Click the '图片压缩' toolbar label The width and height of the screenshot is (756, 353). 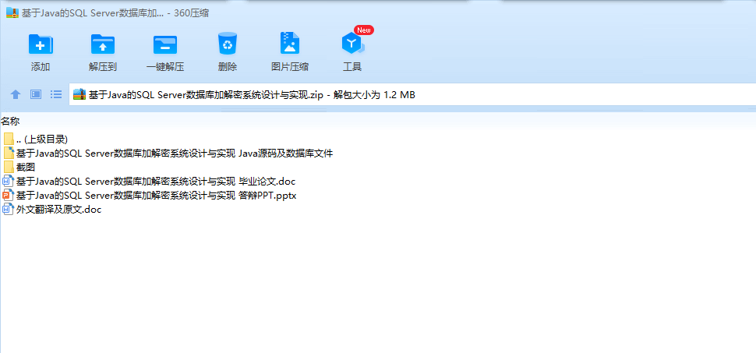[x=290, y=67]
